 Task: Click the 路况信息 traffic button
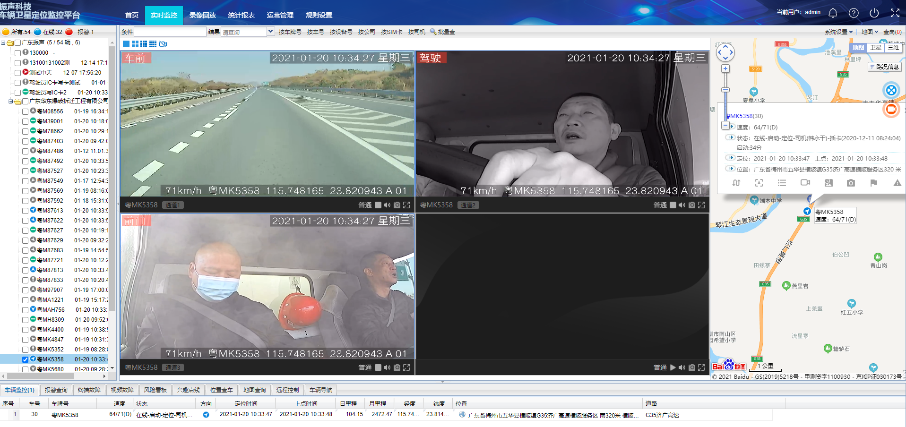tap(884, 67)
